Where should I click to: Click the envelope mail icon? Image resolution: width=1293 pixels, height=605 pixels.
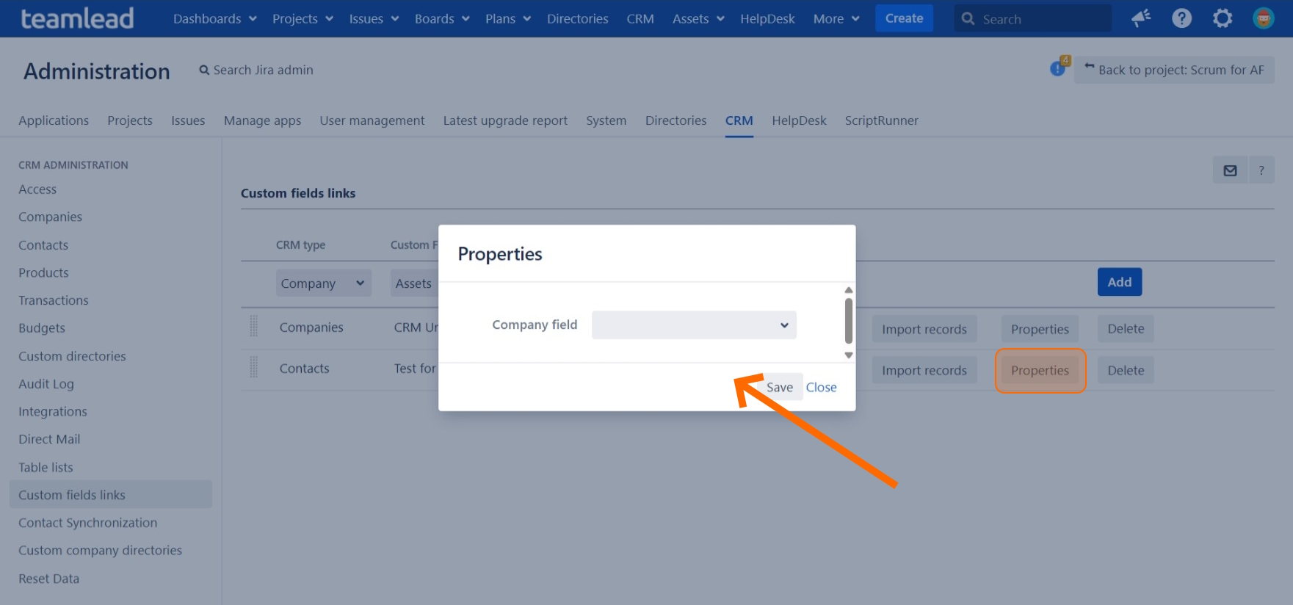coord(1230,170)
